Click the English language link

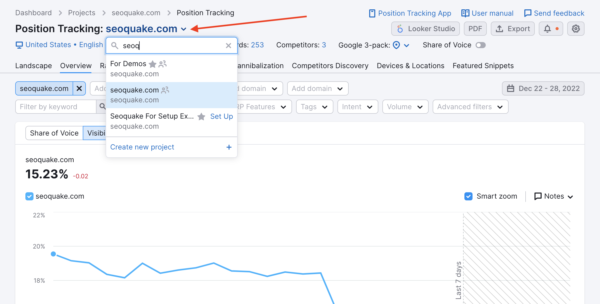pyautogui.click(x=91, y=45)
